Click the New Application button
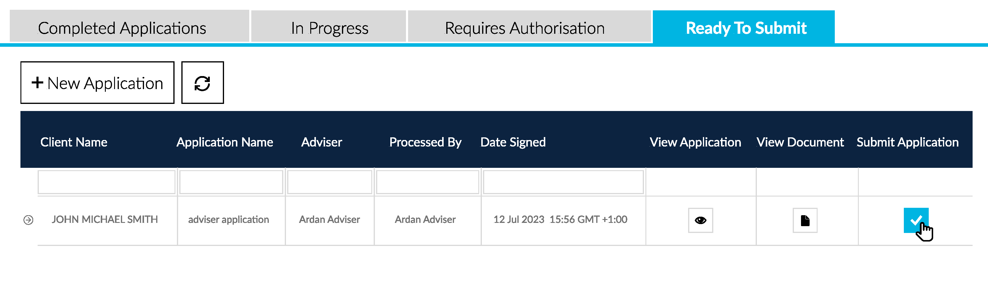988x296 pixels. pos(97,83)
